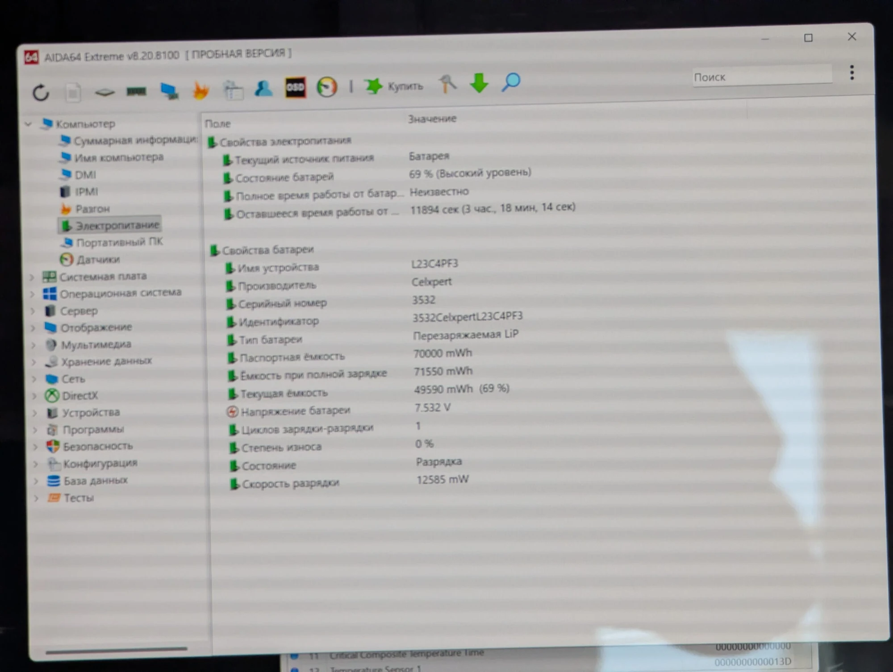Open the OSD panel icon
Viewport: 893px width, 672px height.
(x=295, y=87)
